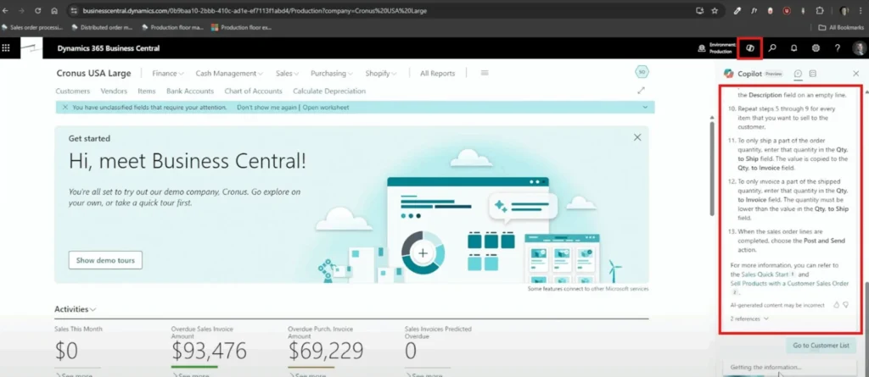Click the install app icon in address bar
The height and width of the screenshot is (377, 869).
click(x=699, y=10)
